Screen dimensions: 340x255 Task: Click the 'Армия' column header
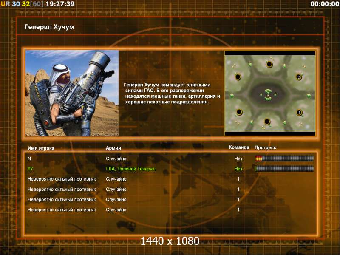[113, 148]
